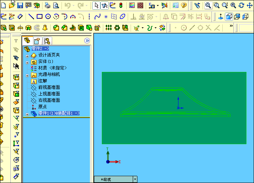Select the Circle sketch tool
Screen dimensions: 254x183
[48, 17]
